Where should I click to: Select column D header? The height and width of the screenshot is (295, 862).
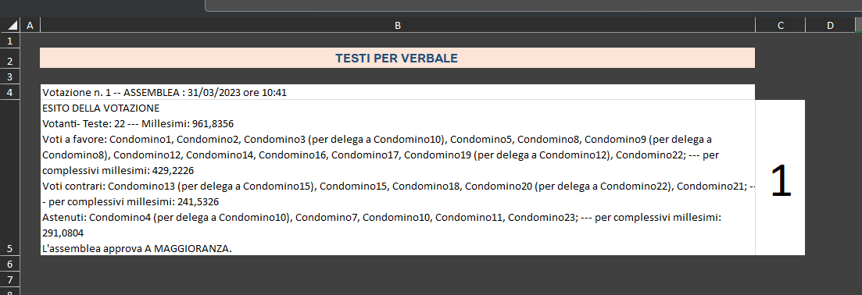coord(830,25)
